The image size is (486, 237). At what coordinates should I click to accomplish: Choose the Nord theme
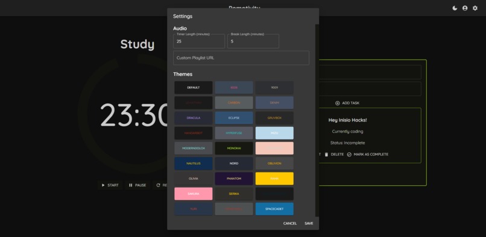(x=234, y=164)
